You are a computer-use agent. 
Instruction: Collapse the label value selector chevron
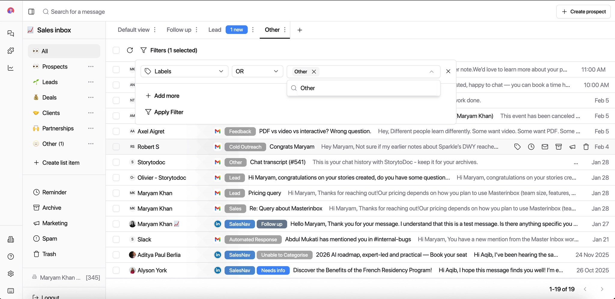tap(432, 72)
